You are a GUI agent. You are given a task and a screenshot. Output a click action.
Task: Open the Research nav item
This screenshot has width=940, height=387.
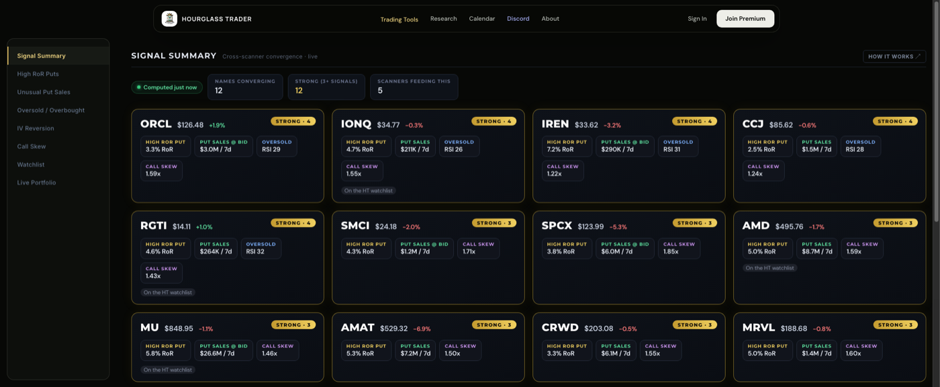[x=444, y=19]
